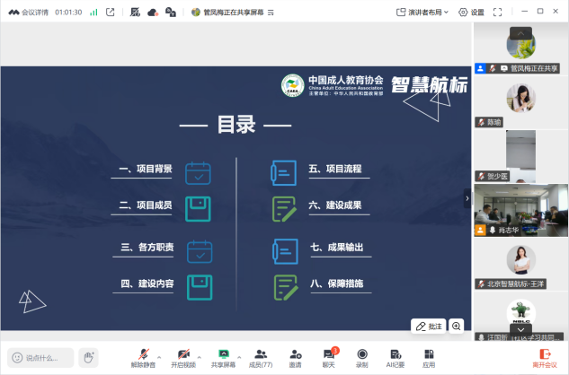Image resolution: width=569 pixels, height=375 pixels.
Task: Open the 应用 apps panel
Action: [429, 355]
